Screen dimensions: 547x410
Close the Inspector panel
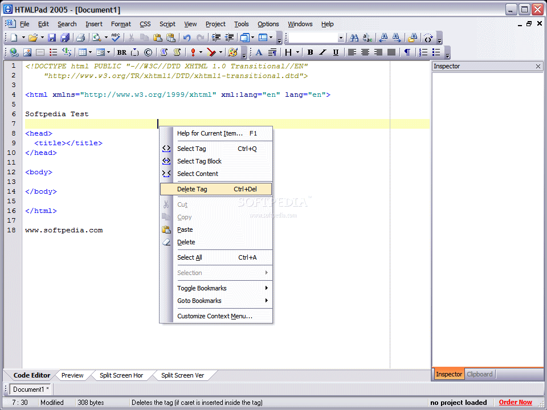point(538,66)
